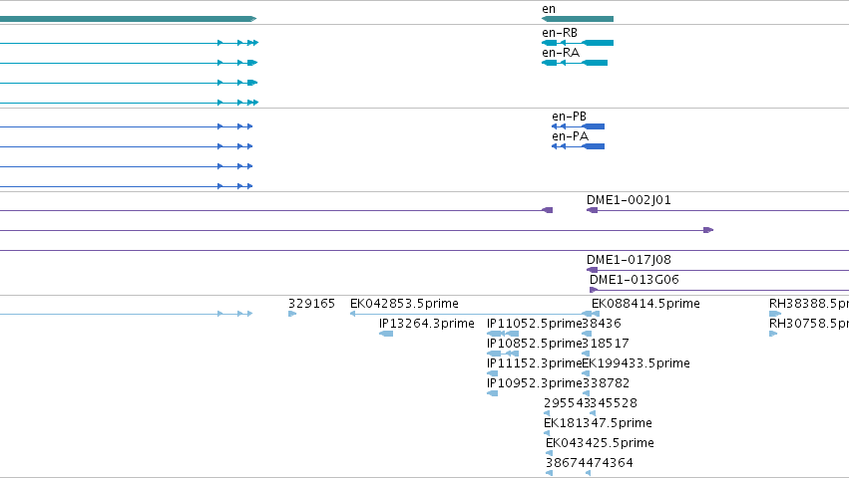Viewport: 849px width, 478px height.
Task: Click the DME1-017J08 label
Action: coord(629,260)
